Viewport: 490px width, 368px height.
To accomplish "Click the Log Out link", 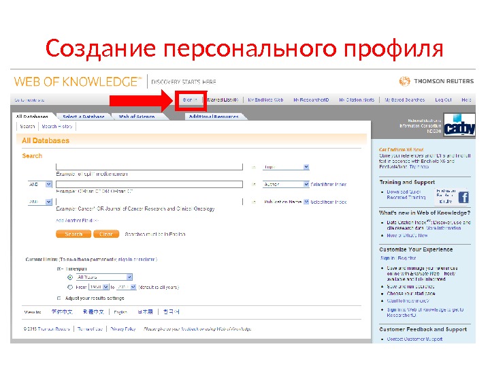I will pos(444,99).
